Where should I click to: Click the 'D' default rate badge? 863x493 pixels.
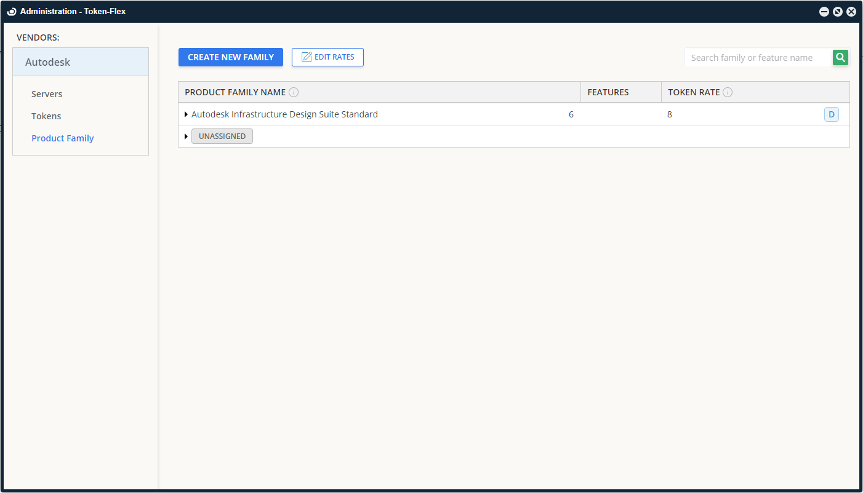(832, 114)
